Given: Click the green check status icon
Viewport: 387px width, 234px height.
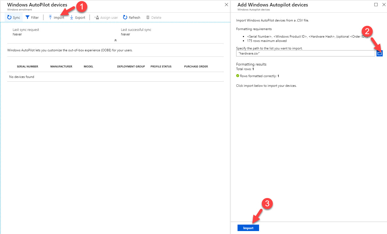Looking at the screenshot, I should coord(238,76).
